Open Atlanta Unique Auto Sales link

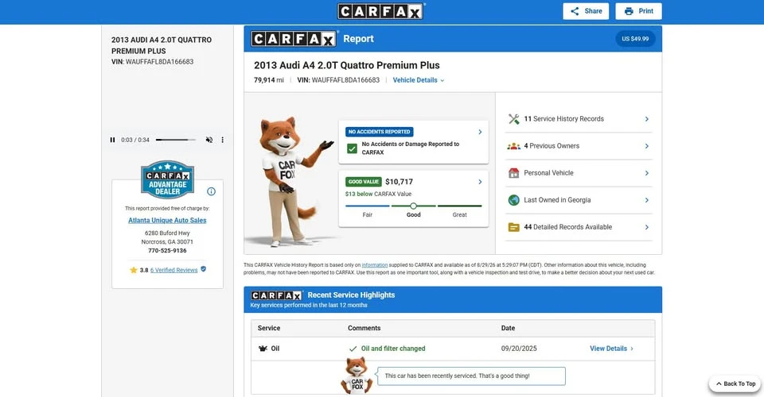click(x=167, y=220)
